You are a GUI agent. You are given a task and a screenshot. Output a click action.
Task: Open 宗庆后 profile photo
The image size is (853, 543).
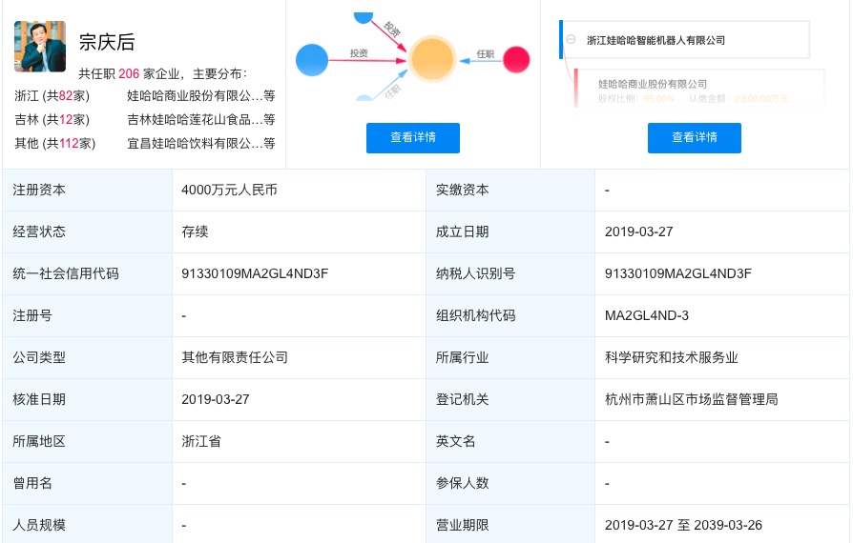pos(40,46)
